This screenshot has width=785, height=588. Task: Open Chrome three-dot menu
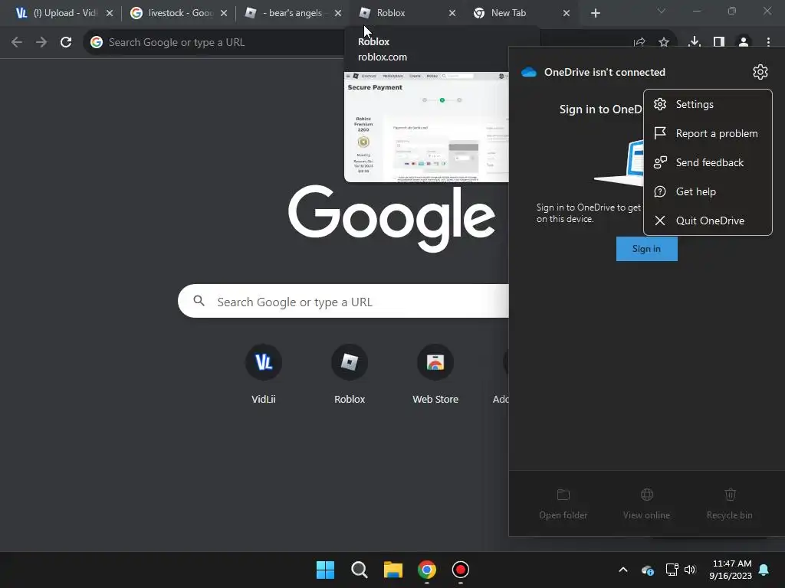coord(768,42)
